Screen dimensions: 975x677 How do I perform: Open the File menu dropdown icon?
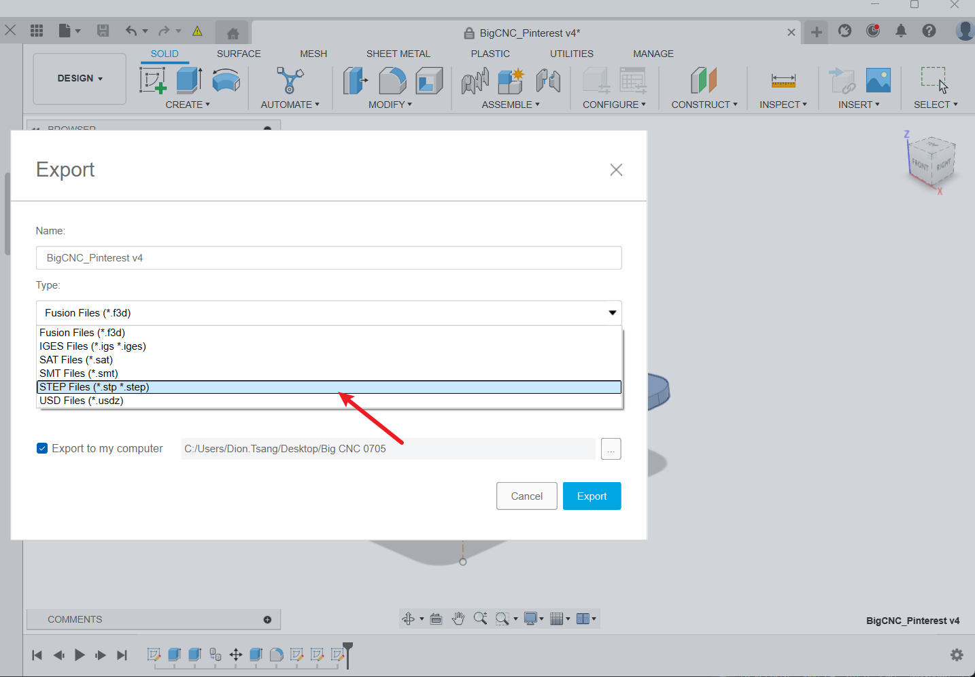69,31
